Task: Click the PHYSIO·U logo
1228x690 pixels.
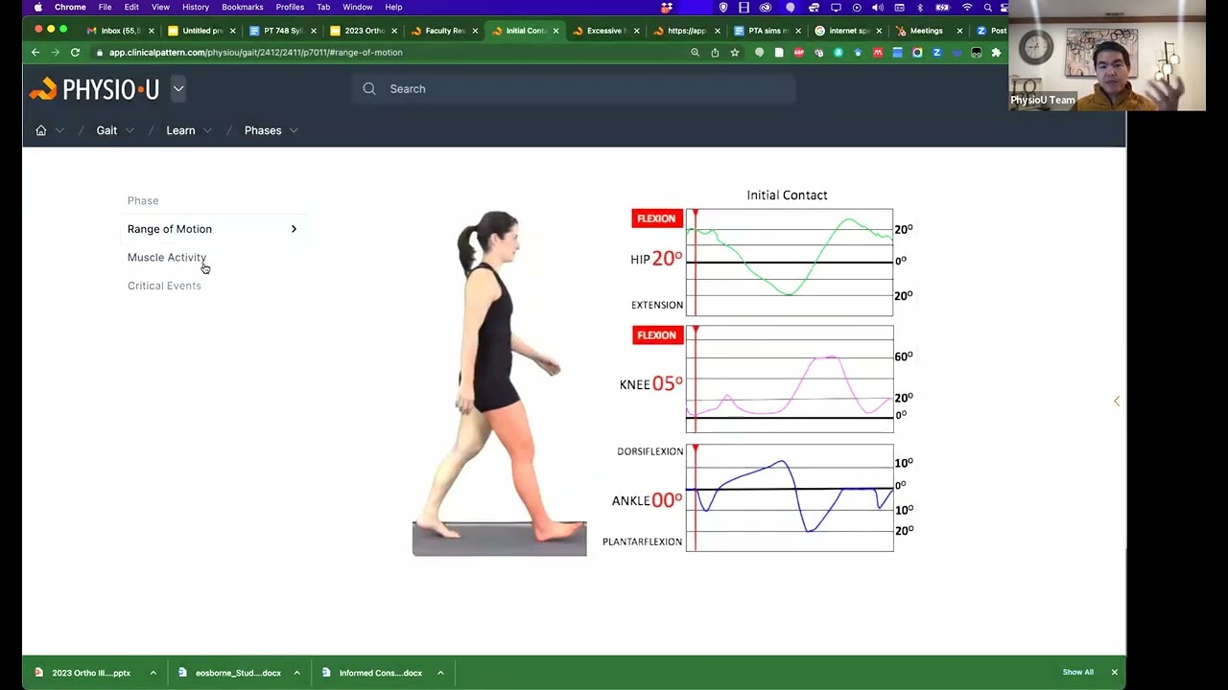Action: (94, 89)
